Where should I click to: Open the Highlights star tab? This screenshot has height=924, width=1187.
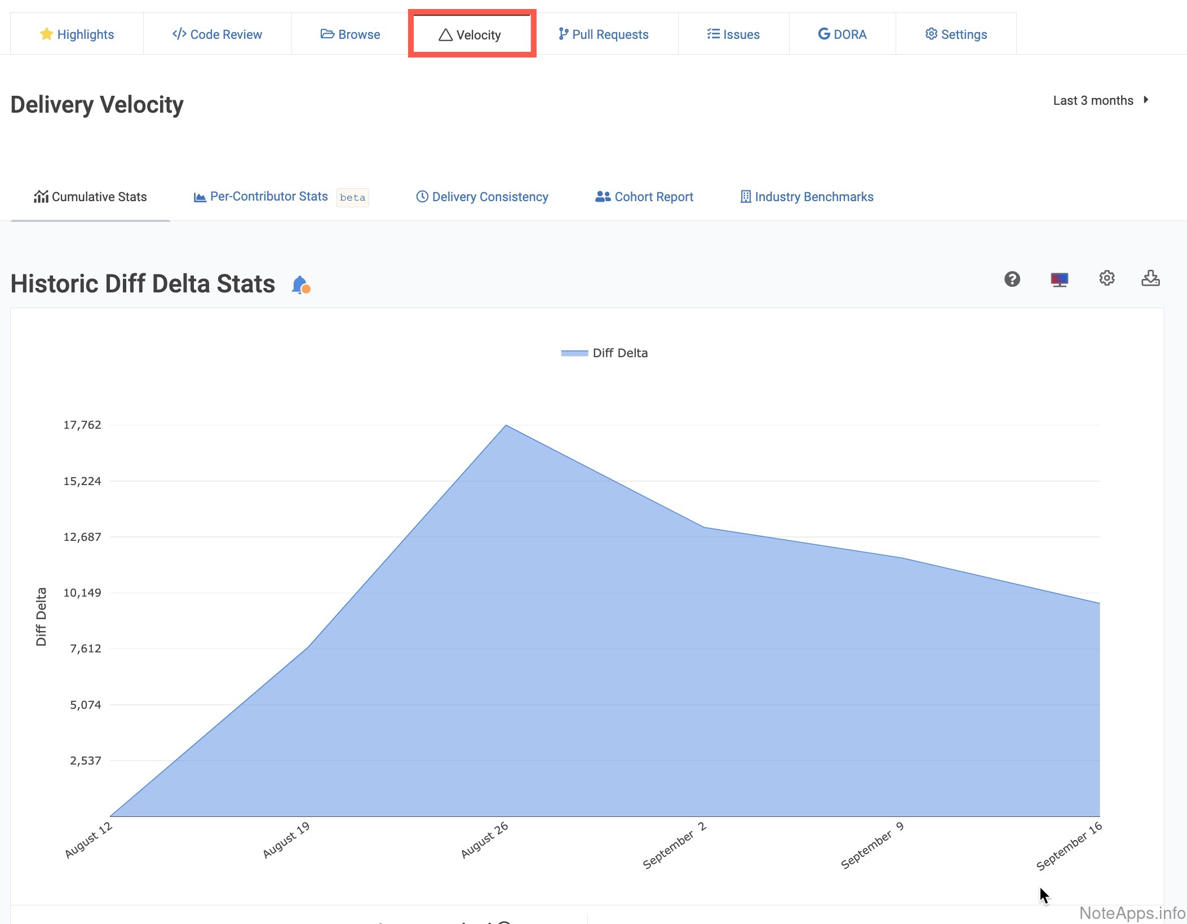(77, 34)
